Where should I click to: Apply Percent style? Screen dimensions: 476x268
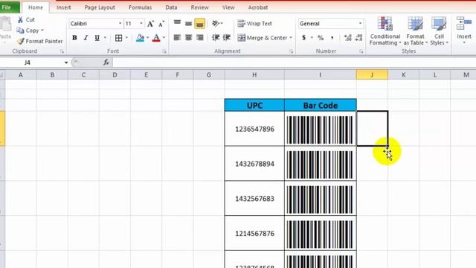click(x=321, y=38)
